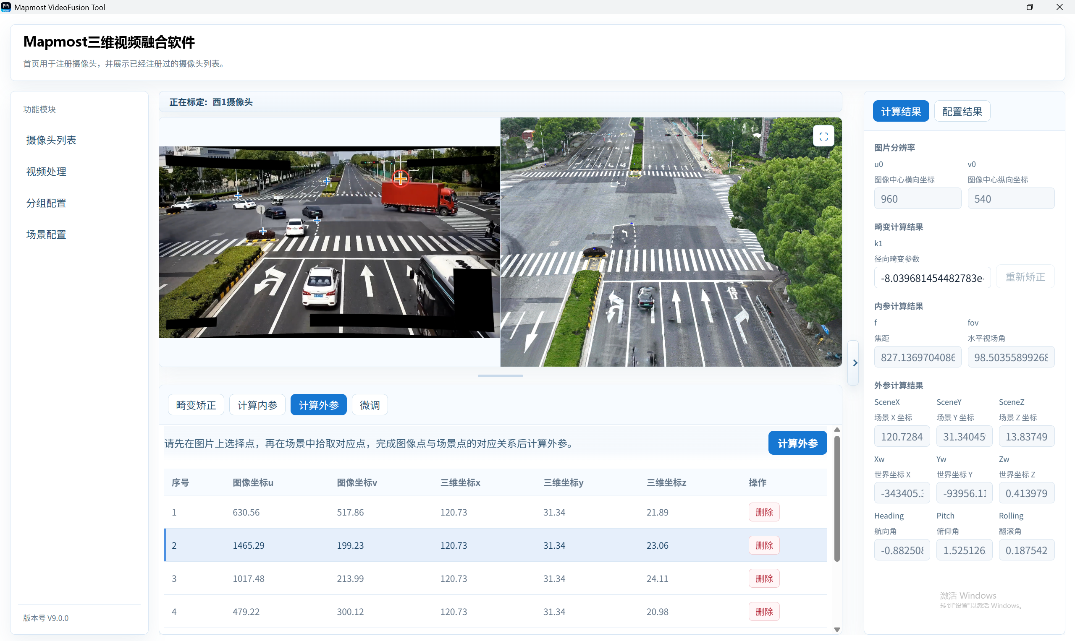Select table row with u value 479.22
The width and height of the screenshot is (1075, 641).
pyautogui.click(x=496, y=612)
